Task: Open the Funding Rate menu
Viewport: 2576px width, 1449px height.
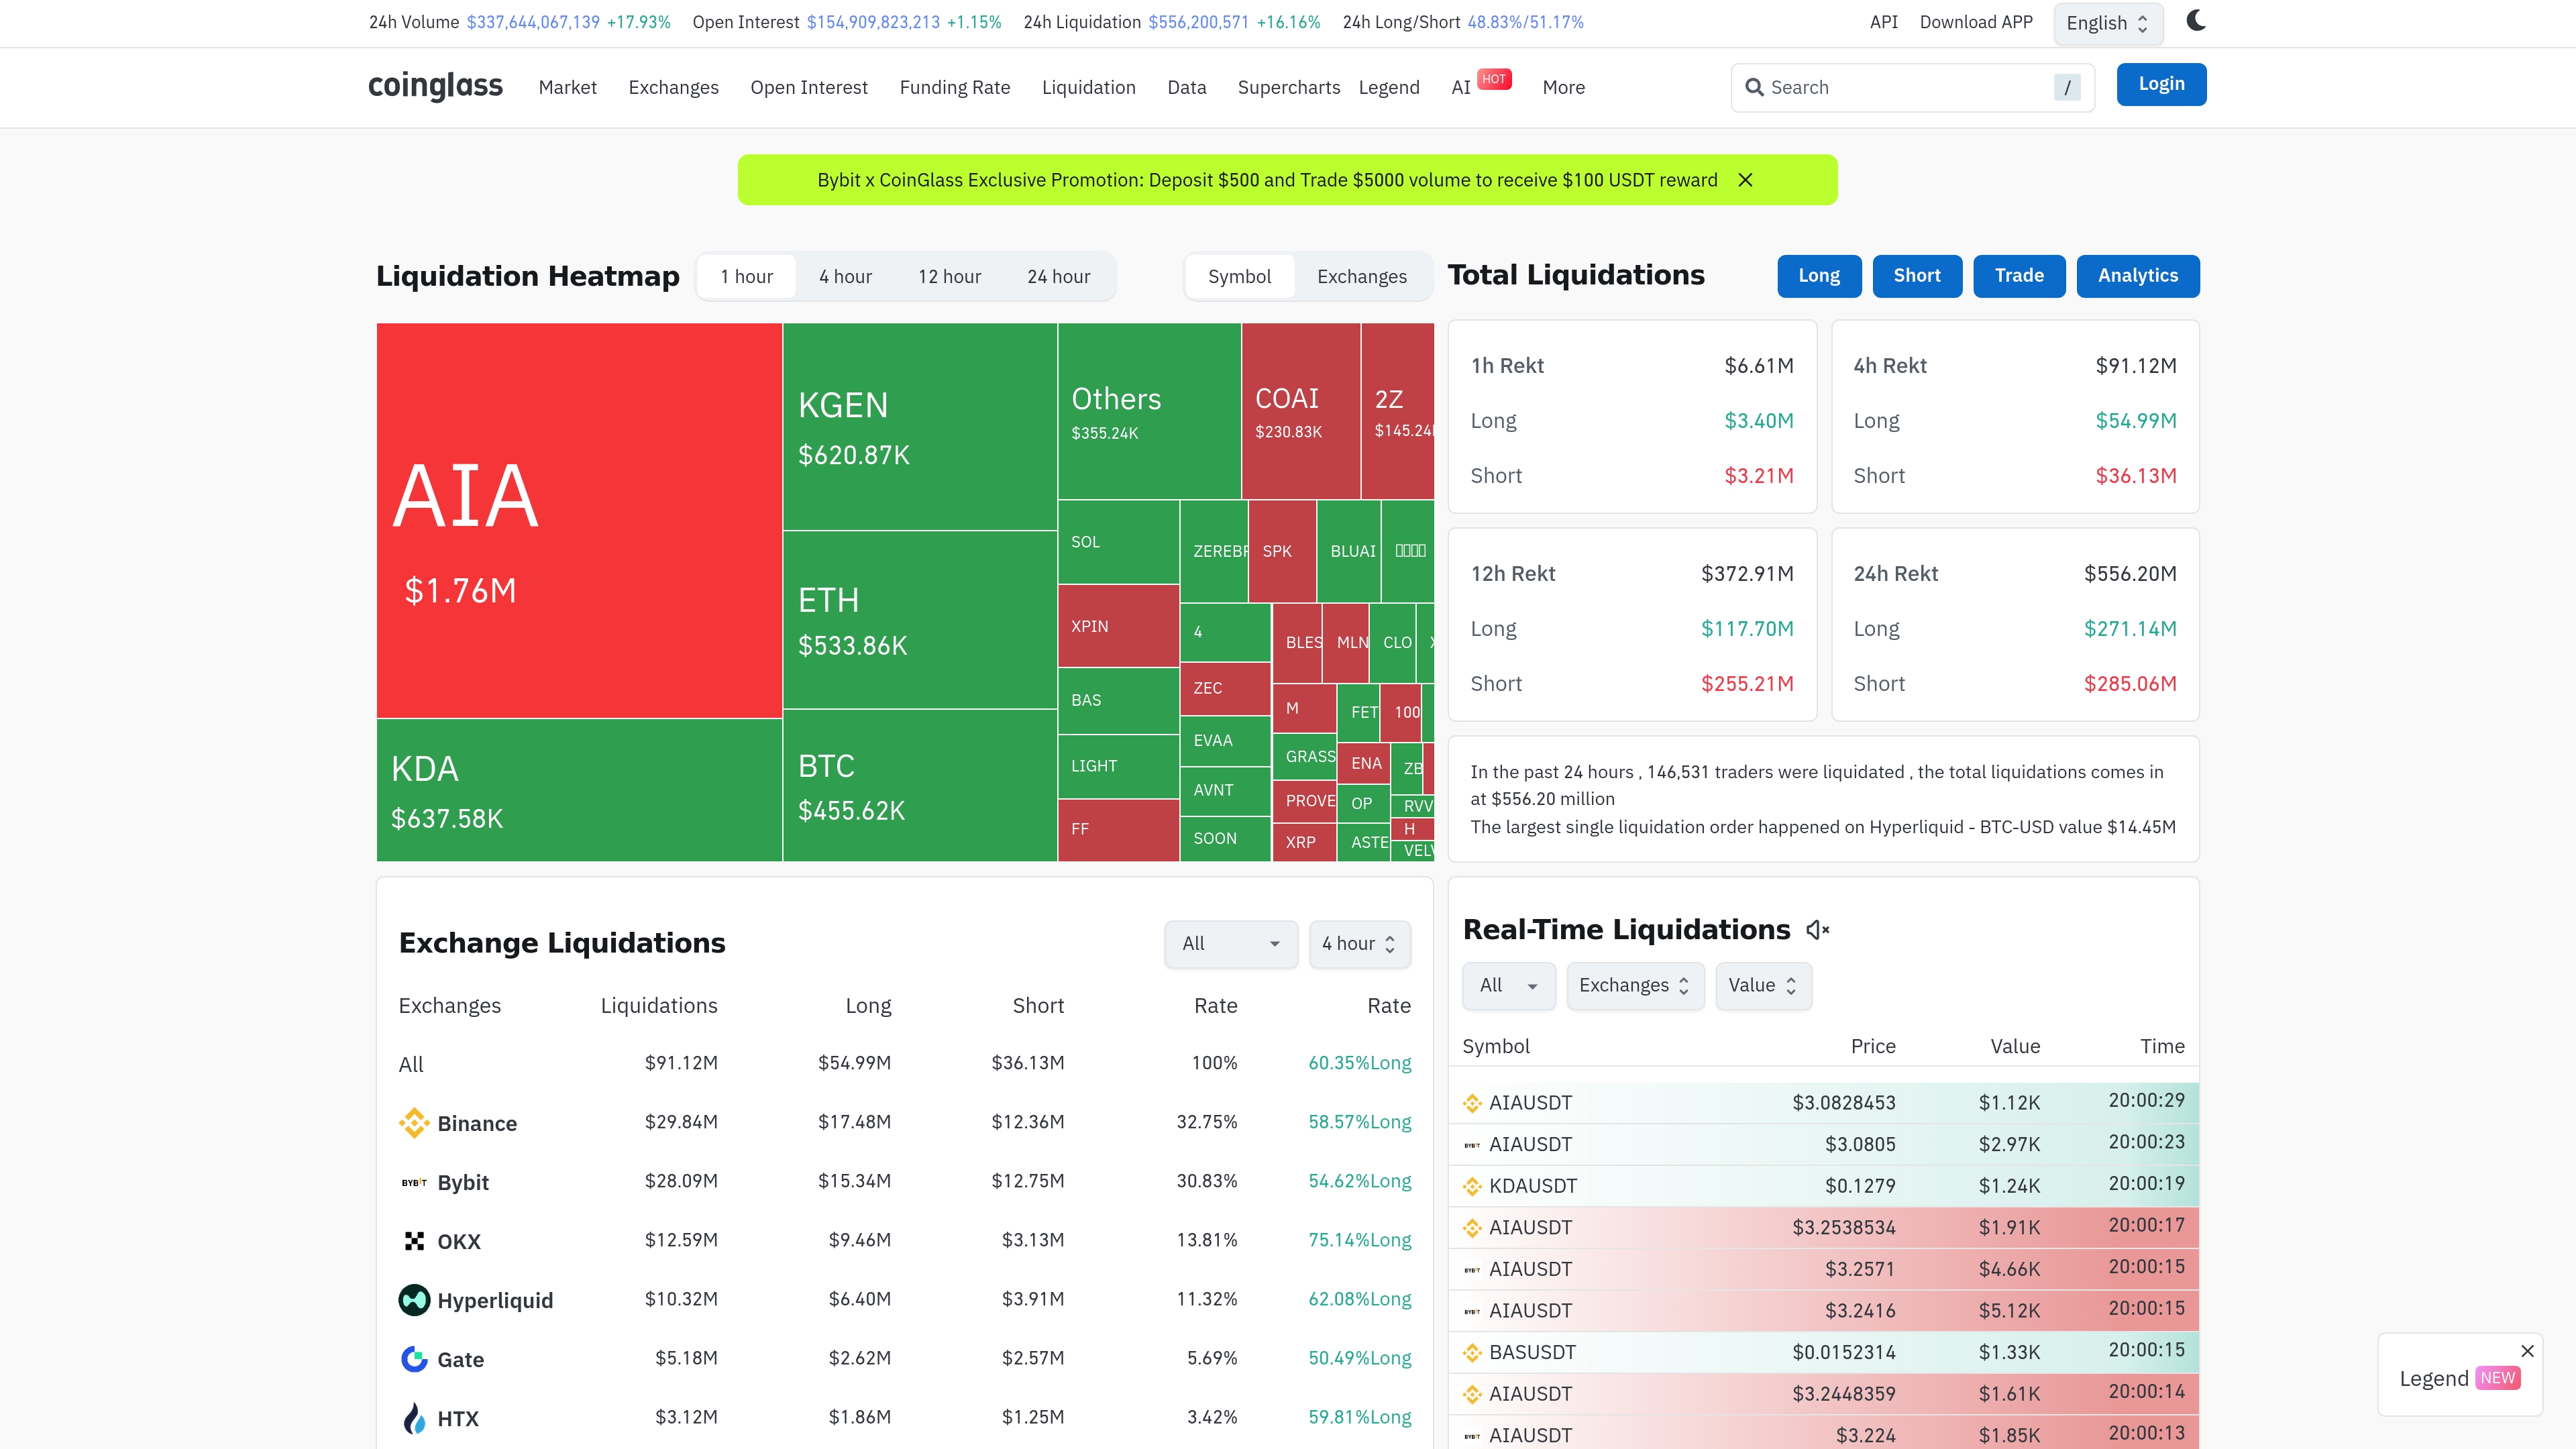Action: click(954, 87)
